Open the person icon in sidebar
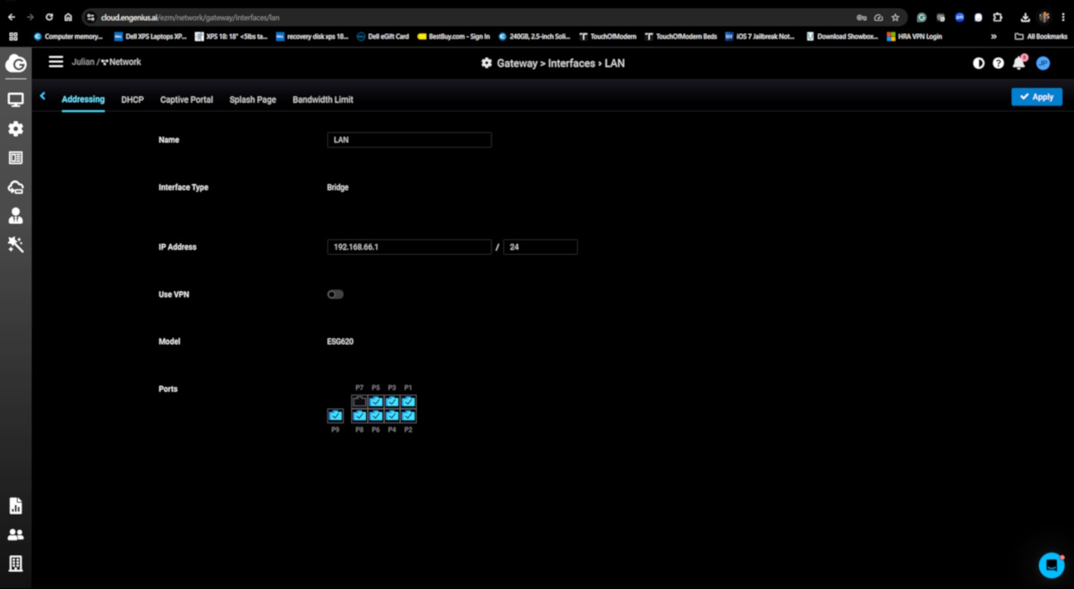This screenshot has width=1074, height=589. [15, 216]
